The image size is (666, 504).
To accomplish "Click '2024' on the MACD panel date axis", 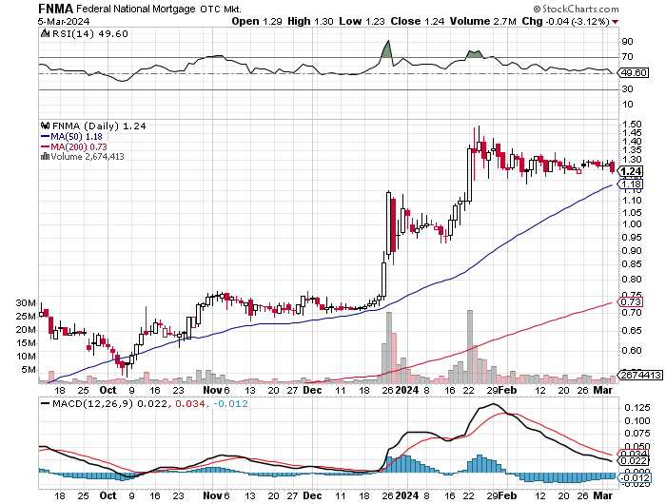I will (407, 495).
